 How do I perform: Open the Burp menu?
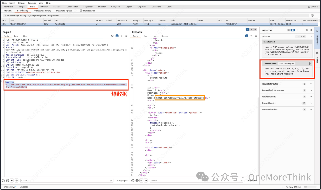[x=4, y=3]
